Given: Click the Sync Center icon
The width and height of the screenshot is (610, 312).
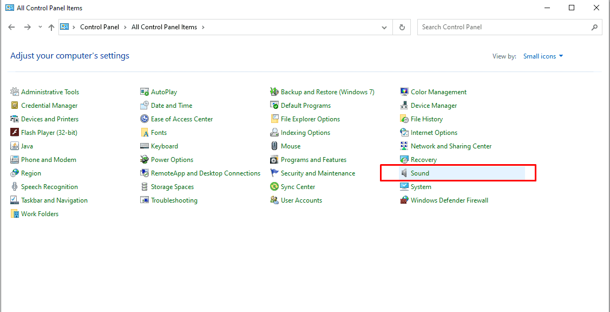Looking at the screenshot, I should coord(274,187).
